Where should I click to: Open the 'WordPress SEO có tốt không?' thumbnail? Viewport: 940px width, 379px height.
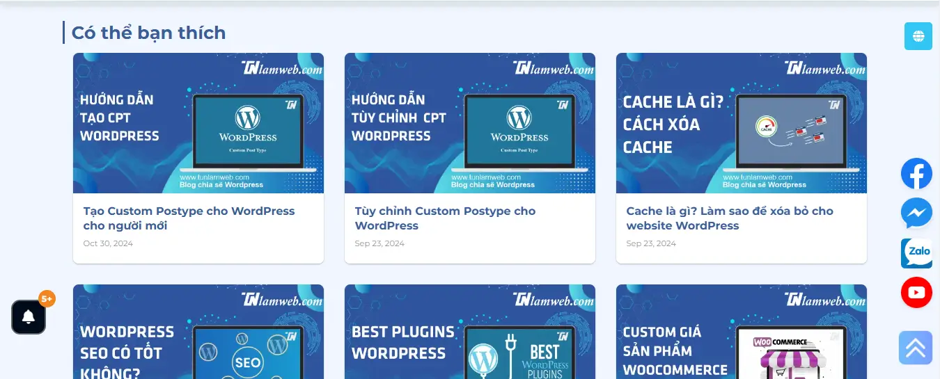point(198,332)
